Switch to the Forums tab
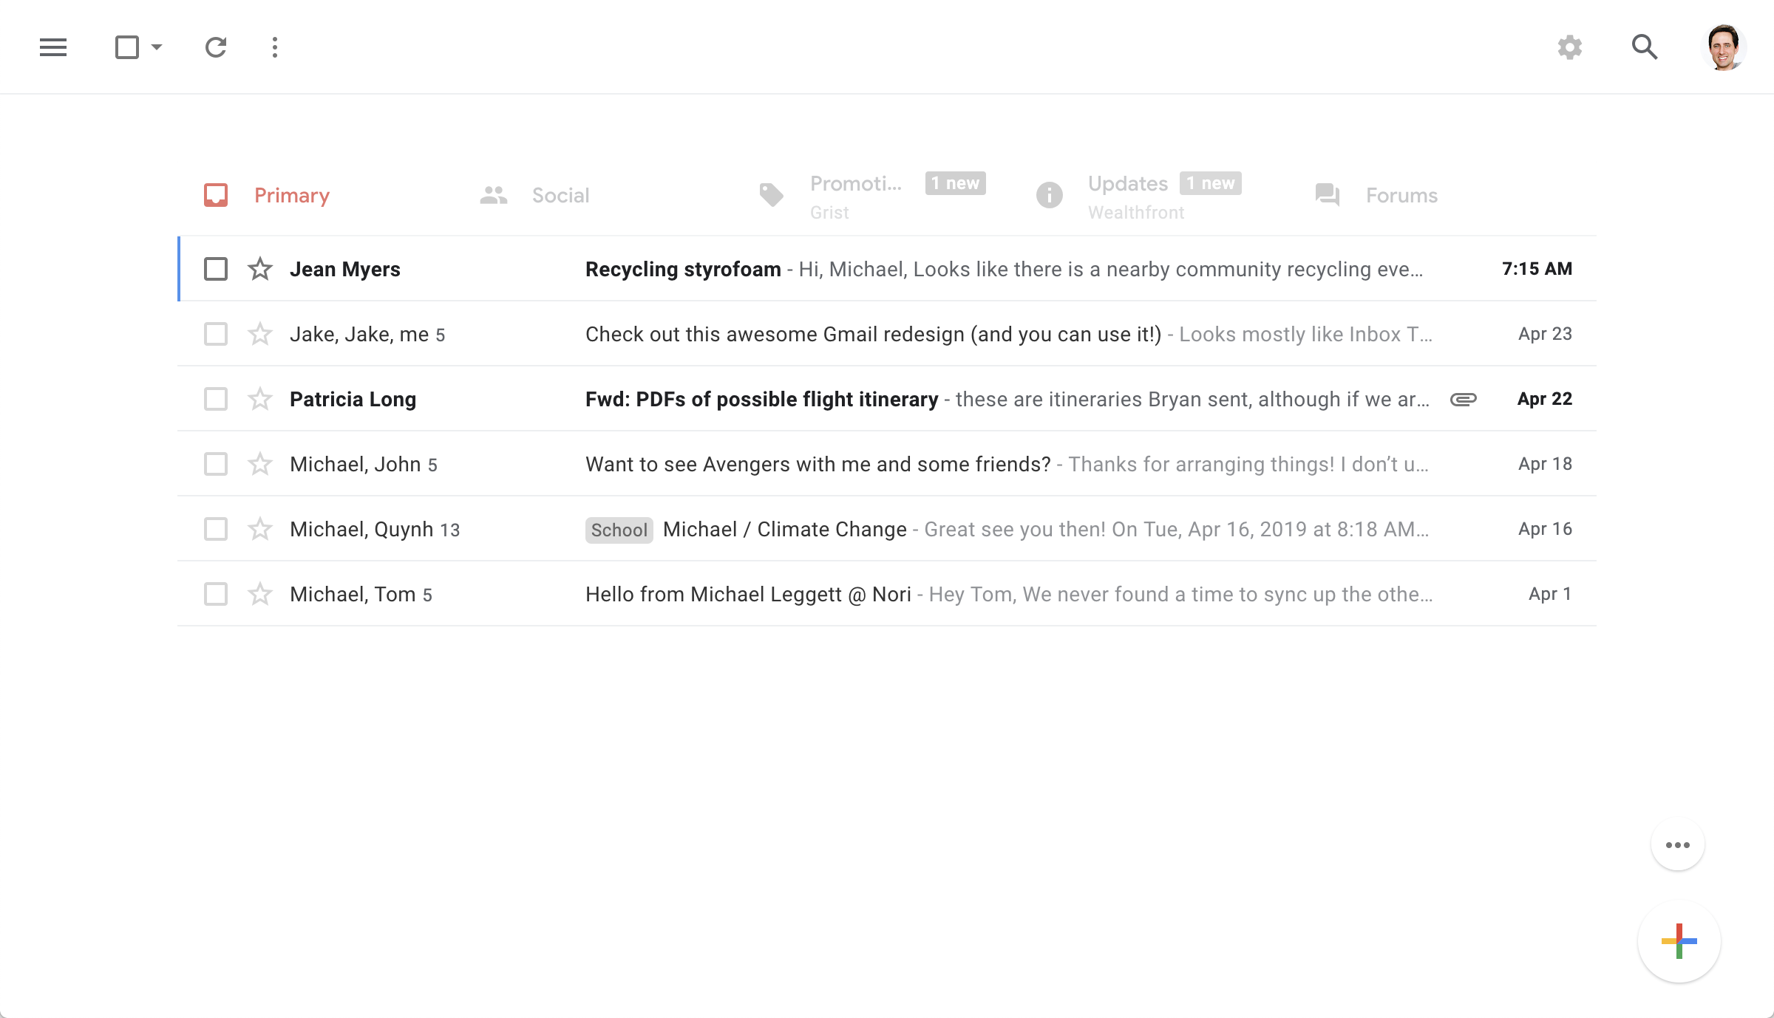The height and width of the screenshot is (1018, 1774). coord(1401,195)
